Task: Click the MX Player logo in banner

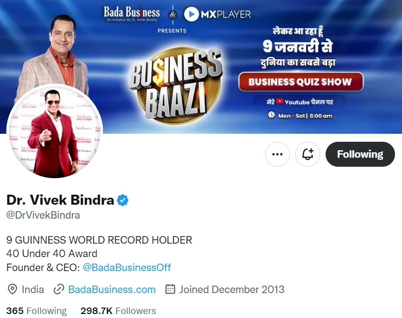Action: (x=217, y=14)
